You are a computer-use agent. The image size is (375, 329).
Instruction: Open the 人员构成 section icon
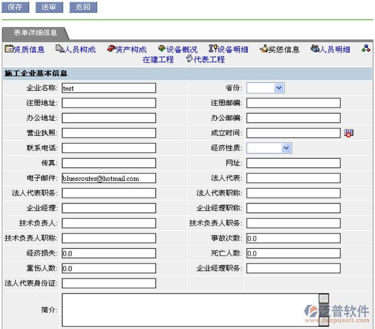[60, 49]
